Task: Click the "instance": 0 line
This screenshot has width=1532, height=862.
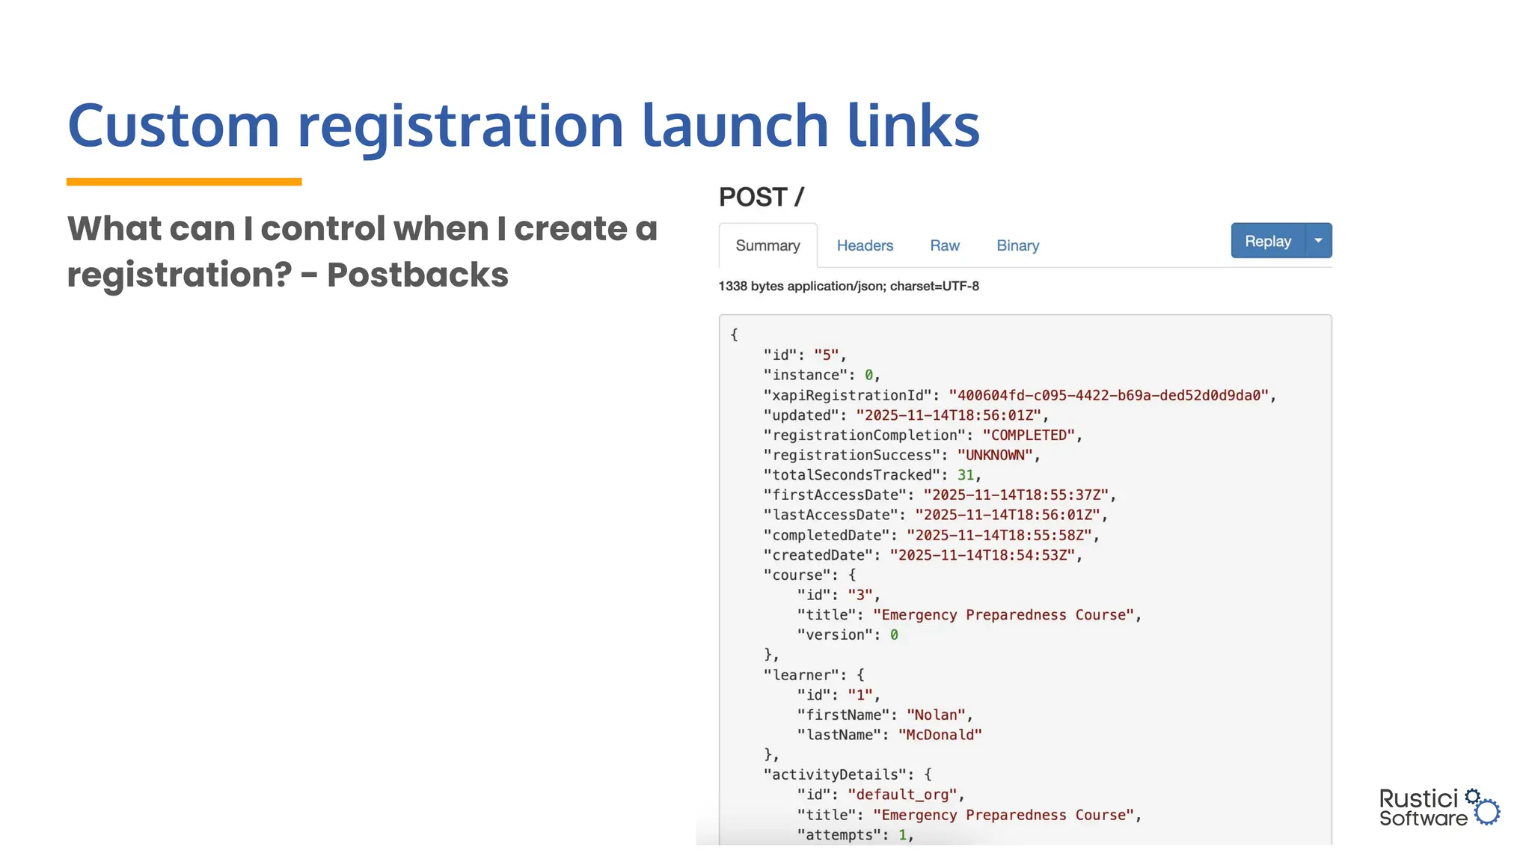Action: pos(822,375)
